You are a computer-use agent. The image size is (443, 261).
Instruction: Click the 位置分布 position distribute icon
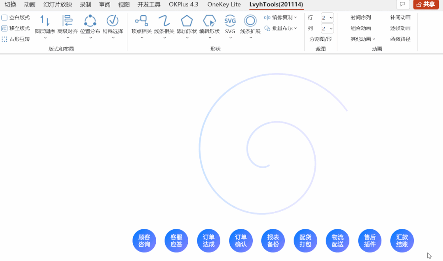tap(90, 21)
